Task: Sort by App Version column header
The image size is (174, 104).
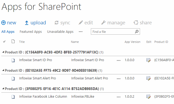Action: point(133,42)
